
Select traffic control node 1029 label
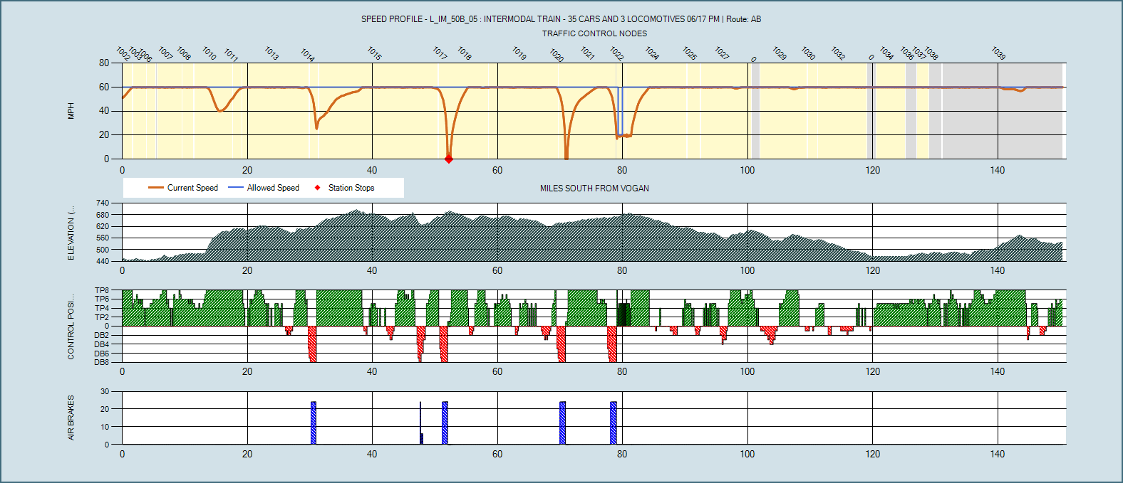click(780, 53)
